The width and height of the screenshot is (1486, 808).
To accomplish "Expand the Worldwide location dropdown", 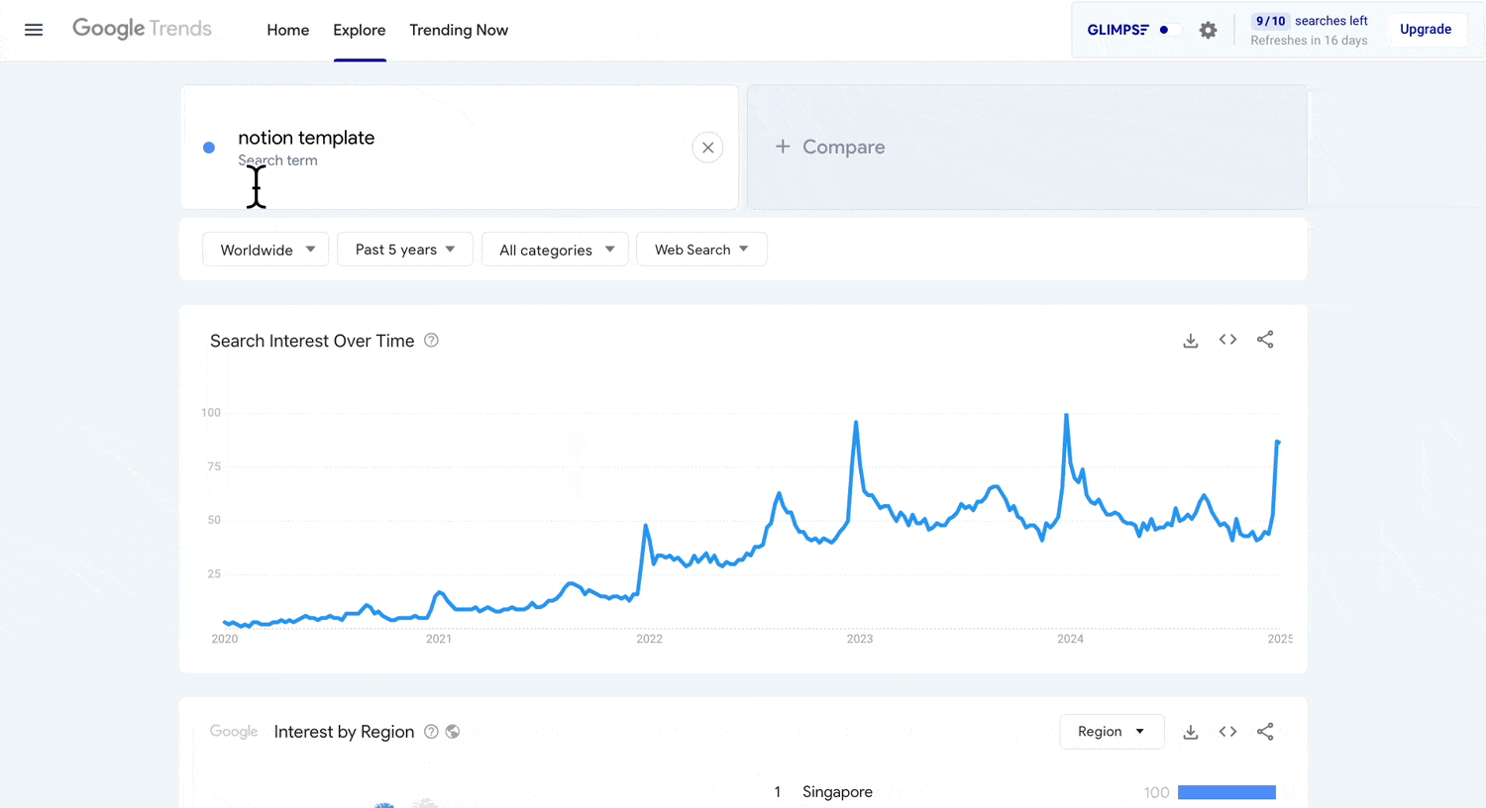I will tap(265, 250).
